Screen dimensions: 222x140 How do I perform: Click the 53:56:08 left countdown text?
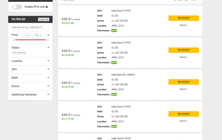pos(68,55)
